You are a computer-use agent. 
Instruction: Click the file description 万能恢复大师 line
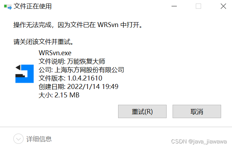[72, 61]
